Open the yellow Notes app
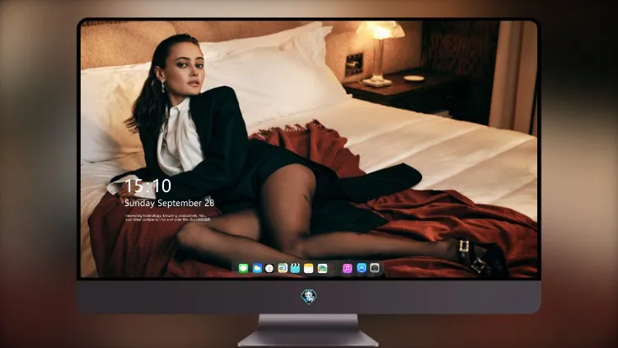 tap(309, 268)
